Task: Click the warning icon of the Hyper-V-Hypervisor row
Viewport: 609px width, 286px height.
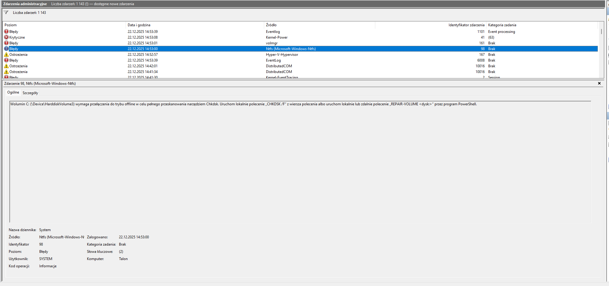Action: click(x=6, y=54)
